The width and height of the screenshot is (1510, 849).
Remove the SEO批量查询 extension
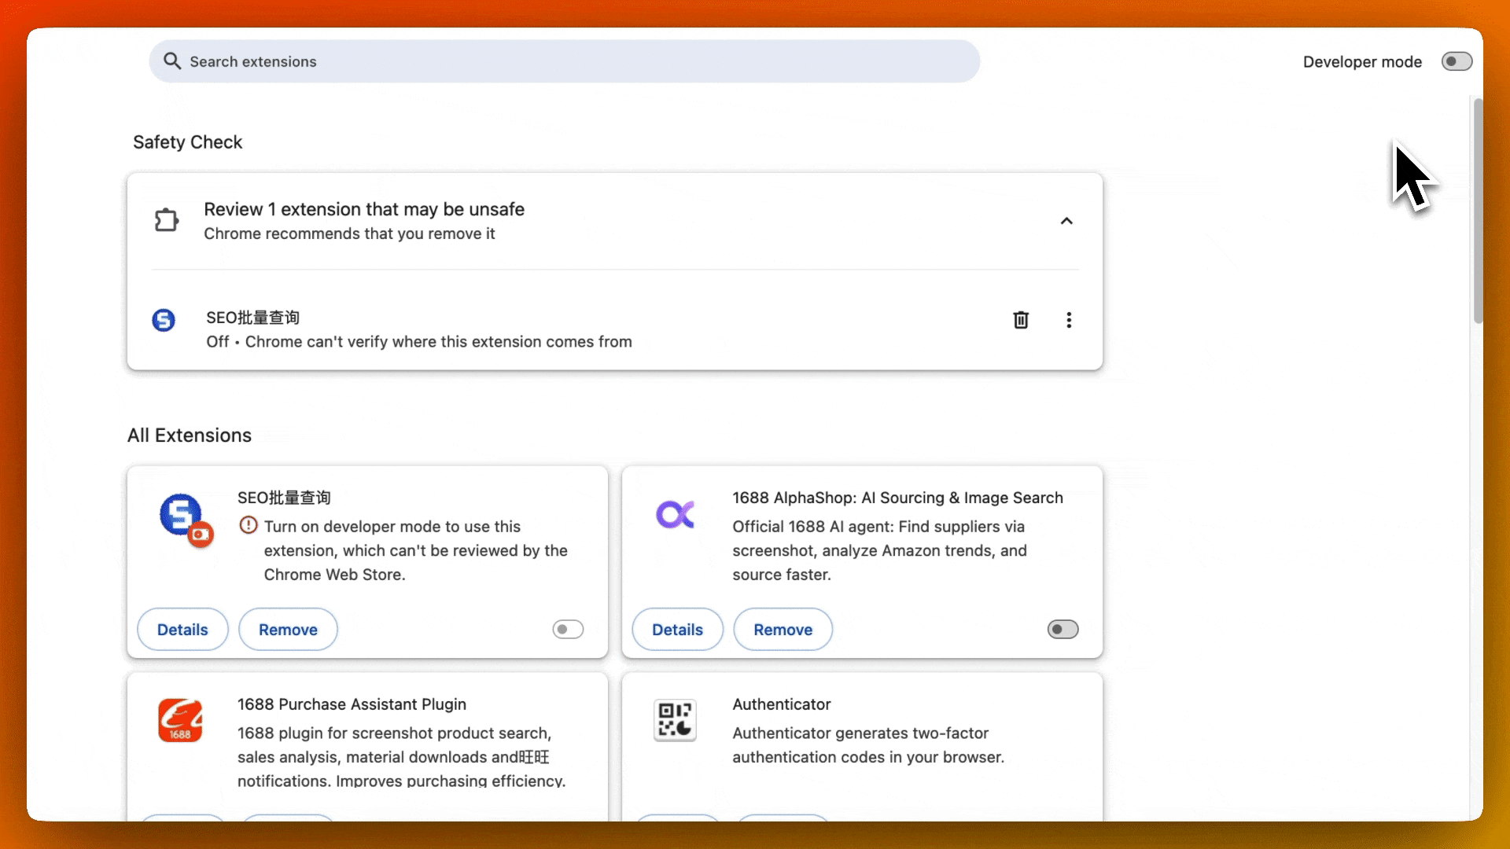(288, 630)
